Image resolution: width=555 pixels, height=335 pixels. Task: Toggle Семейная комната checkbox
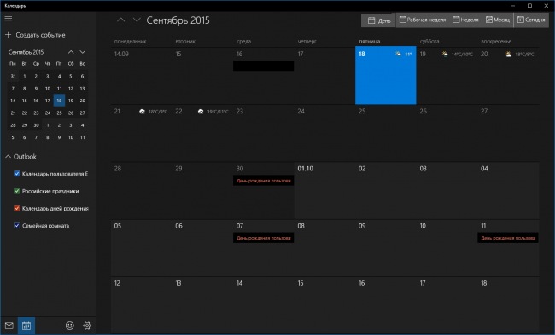point(16,225)
